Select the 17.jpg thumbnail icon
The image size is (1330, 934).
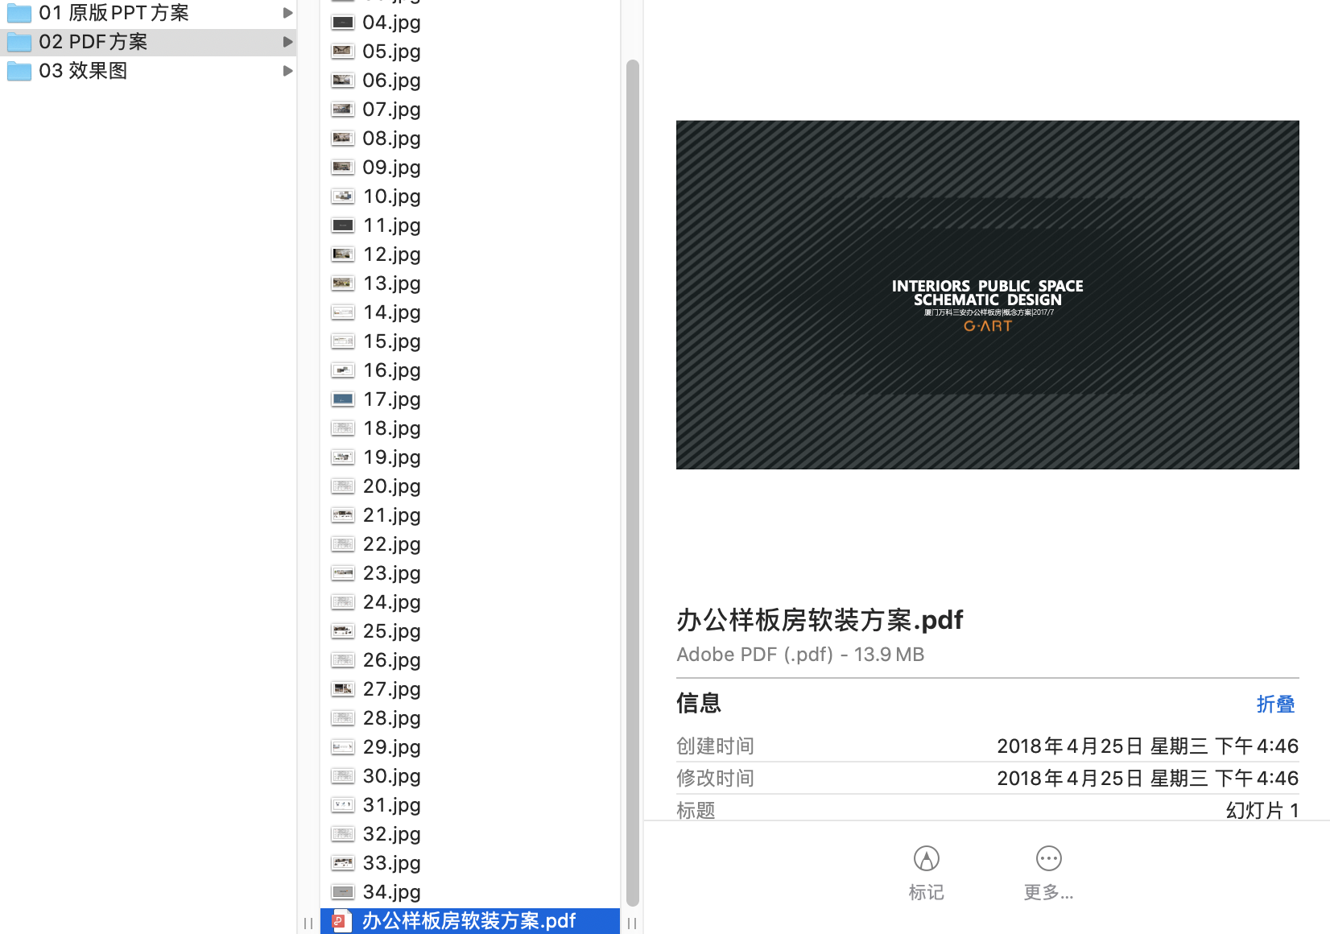(343, 399)
